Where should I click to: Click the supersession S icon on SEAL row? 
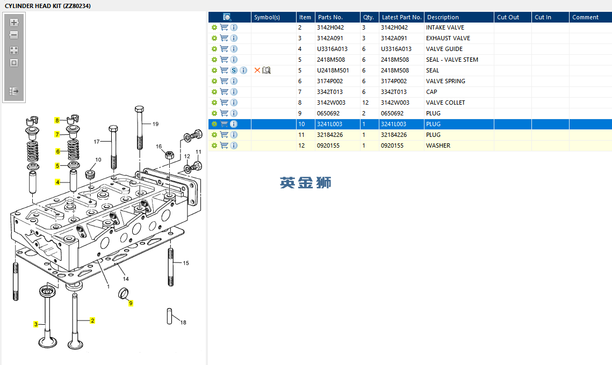[x=234, y=70]
